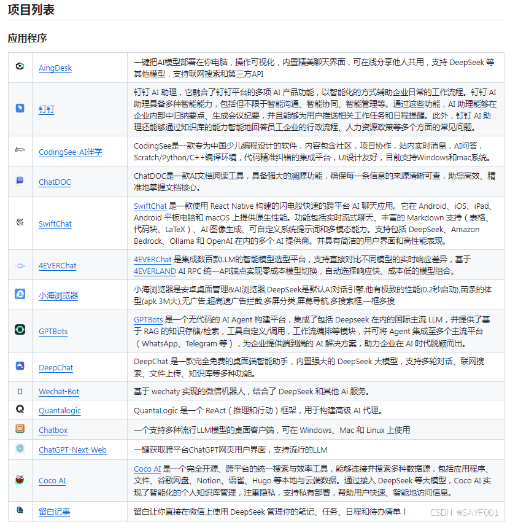Click the 小海浏览器 browser icon
Viewport: 510px width, 522px height.
pos(20,294)
